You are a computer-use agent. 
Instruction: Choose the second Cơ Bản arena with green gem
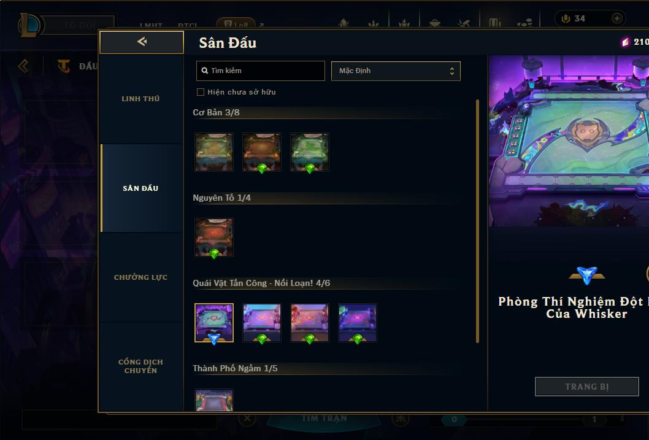(261, 152)
